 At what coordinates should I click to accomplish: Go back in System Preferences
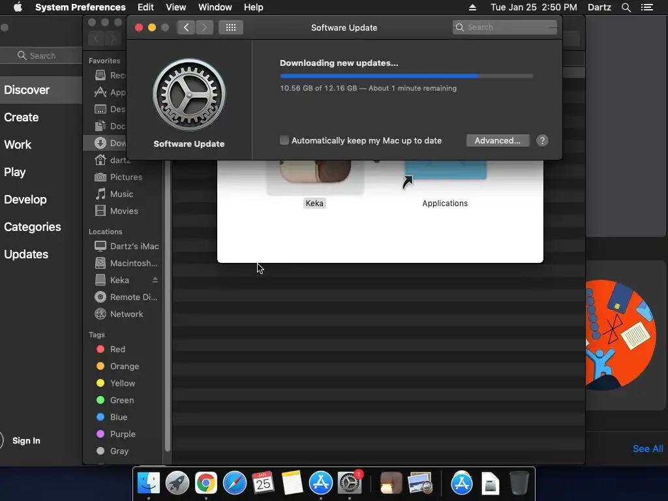(x=186, y=27)
